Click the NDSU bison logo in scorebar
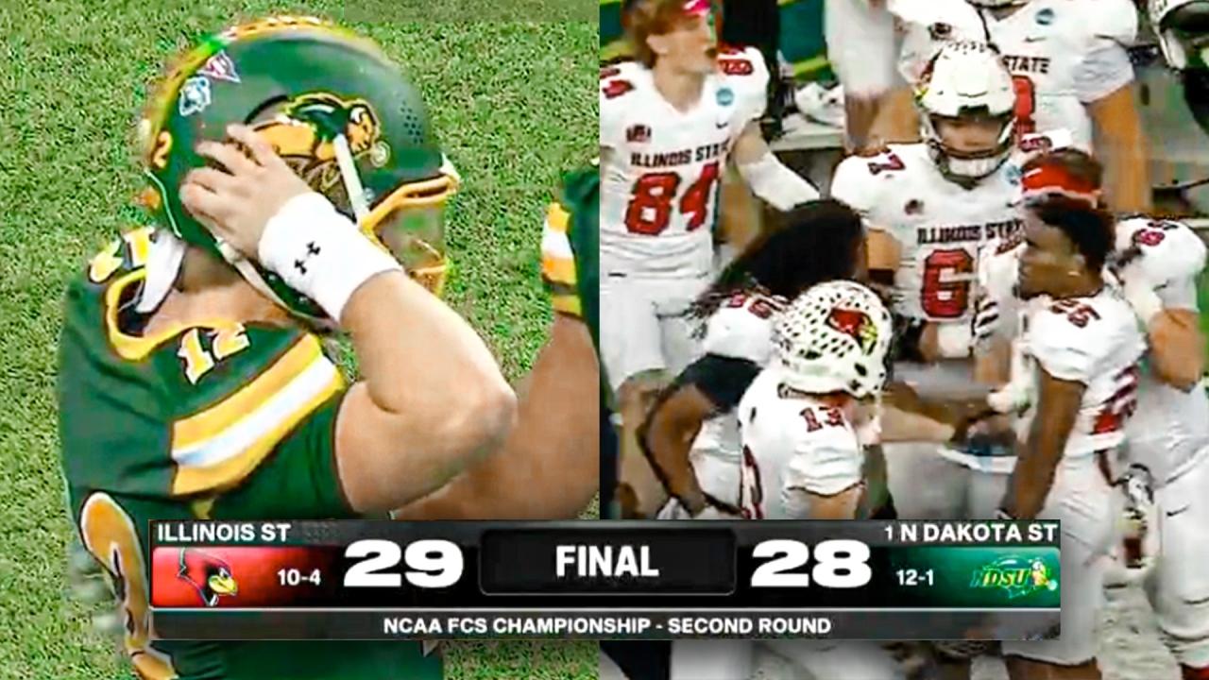This screenshot has width=1209, height=680. (x=1014, y=575)
